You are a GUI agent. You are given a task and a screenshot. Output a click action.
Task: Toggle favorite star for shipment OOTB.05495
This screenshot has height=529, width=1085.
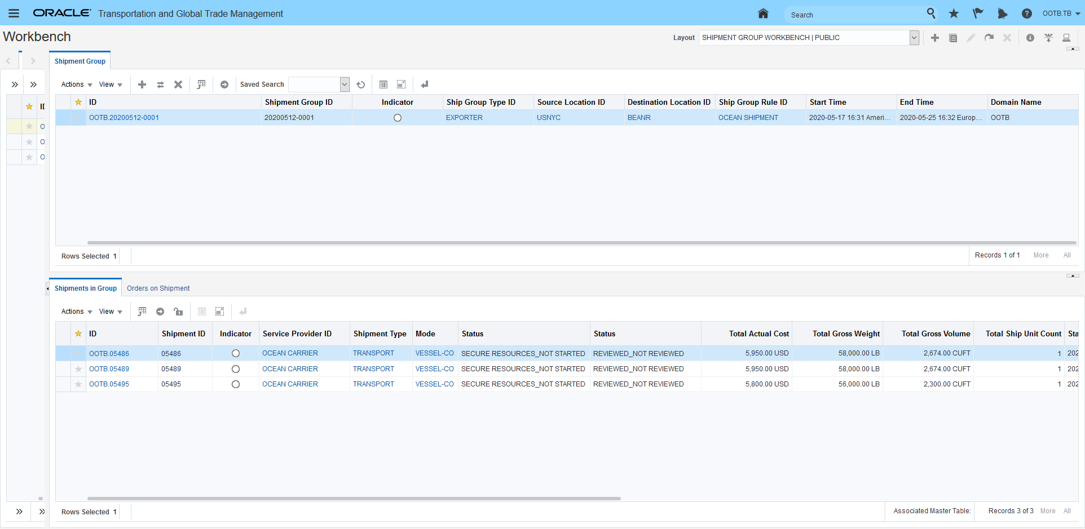pos(78,384)
